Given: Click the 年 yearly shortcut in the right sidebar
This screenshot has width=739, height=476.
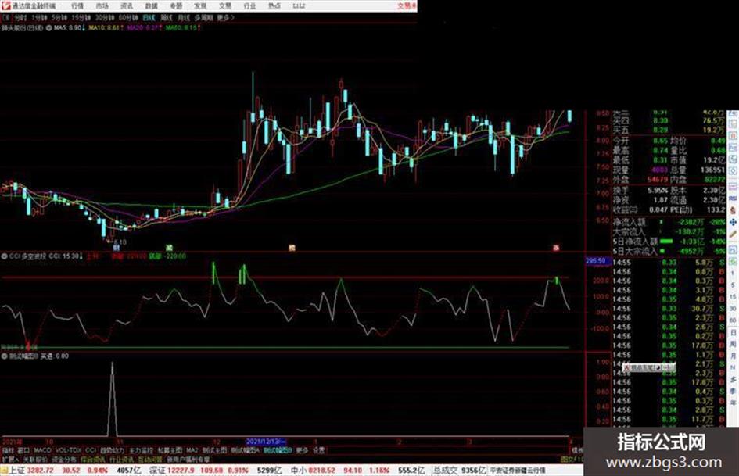Looking at the screenshot, I should (733, 403).
